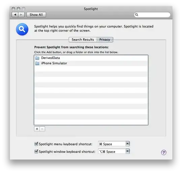Click the minus button to remove location
The height and width of the screenshot is (173, 182).
click(x=42, y=129)
